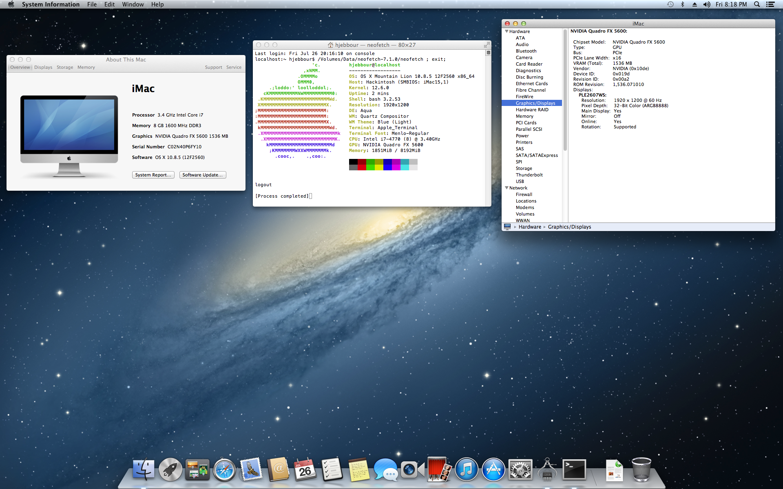Open the Bluetooth menu bar icon
The height and width of the screenshot is (489, 783).
coord(682,4)
